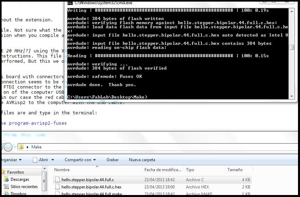Click the cmd window scrollbar thumb

pos(292,47)
